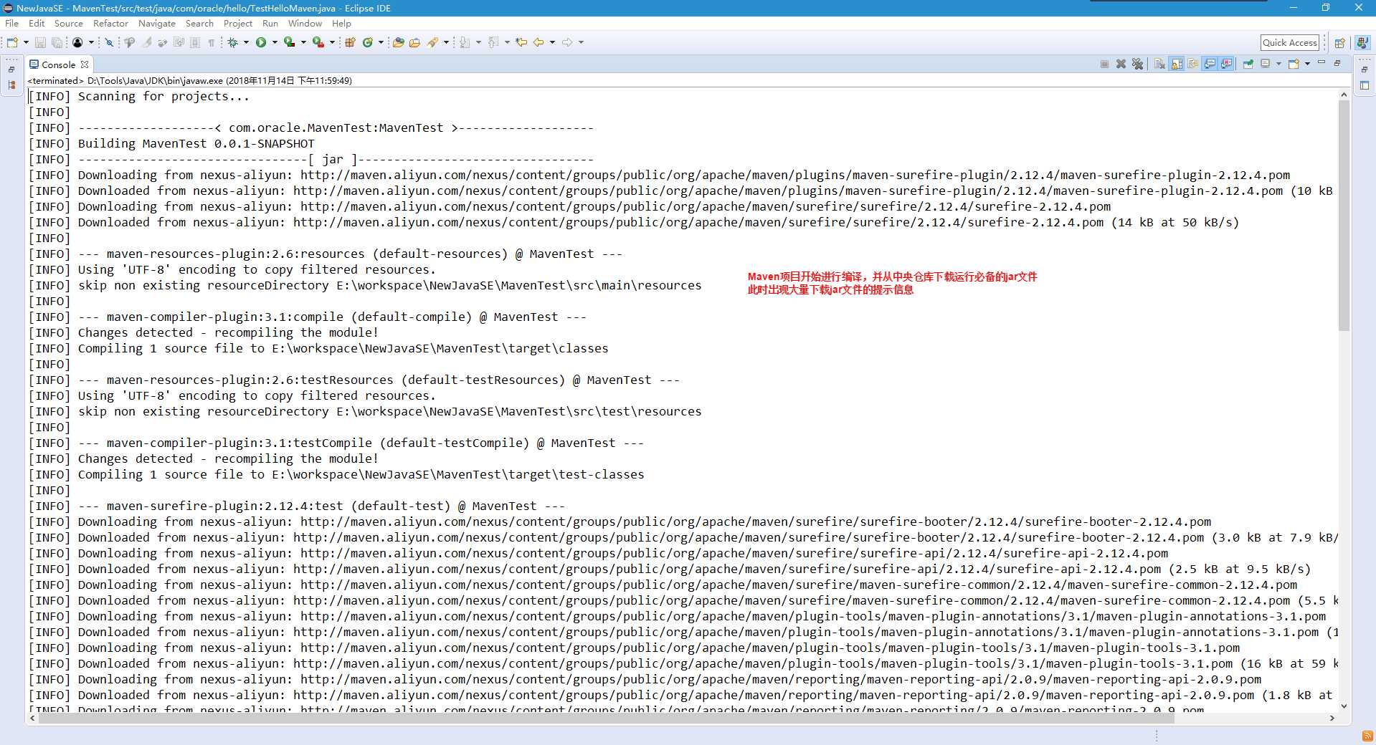The width and height of the screenshot is (1376, 745).
Task: Open the Source menu
Action: click(x=68, y=24)
